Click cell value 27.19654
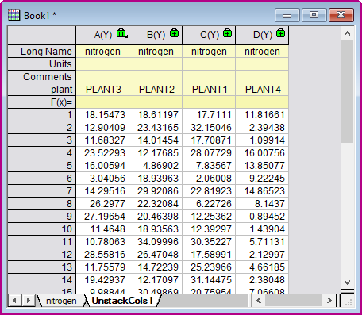 (102, 217)
